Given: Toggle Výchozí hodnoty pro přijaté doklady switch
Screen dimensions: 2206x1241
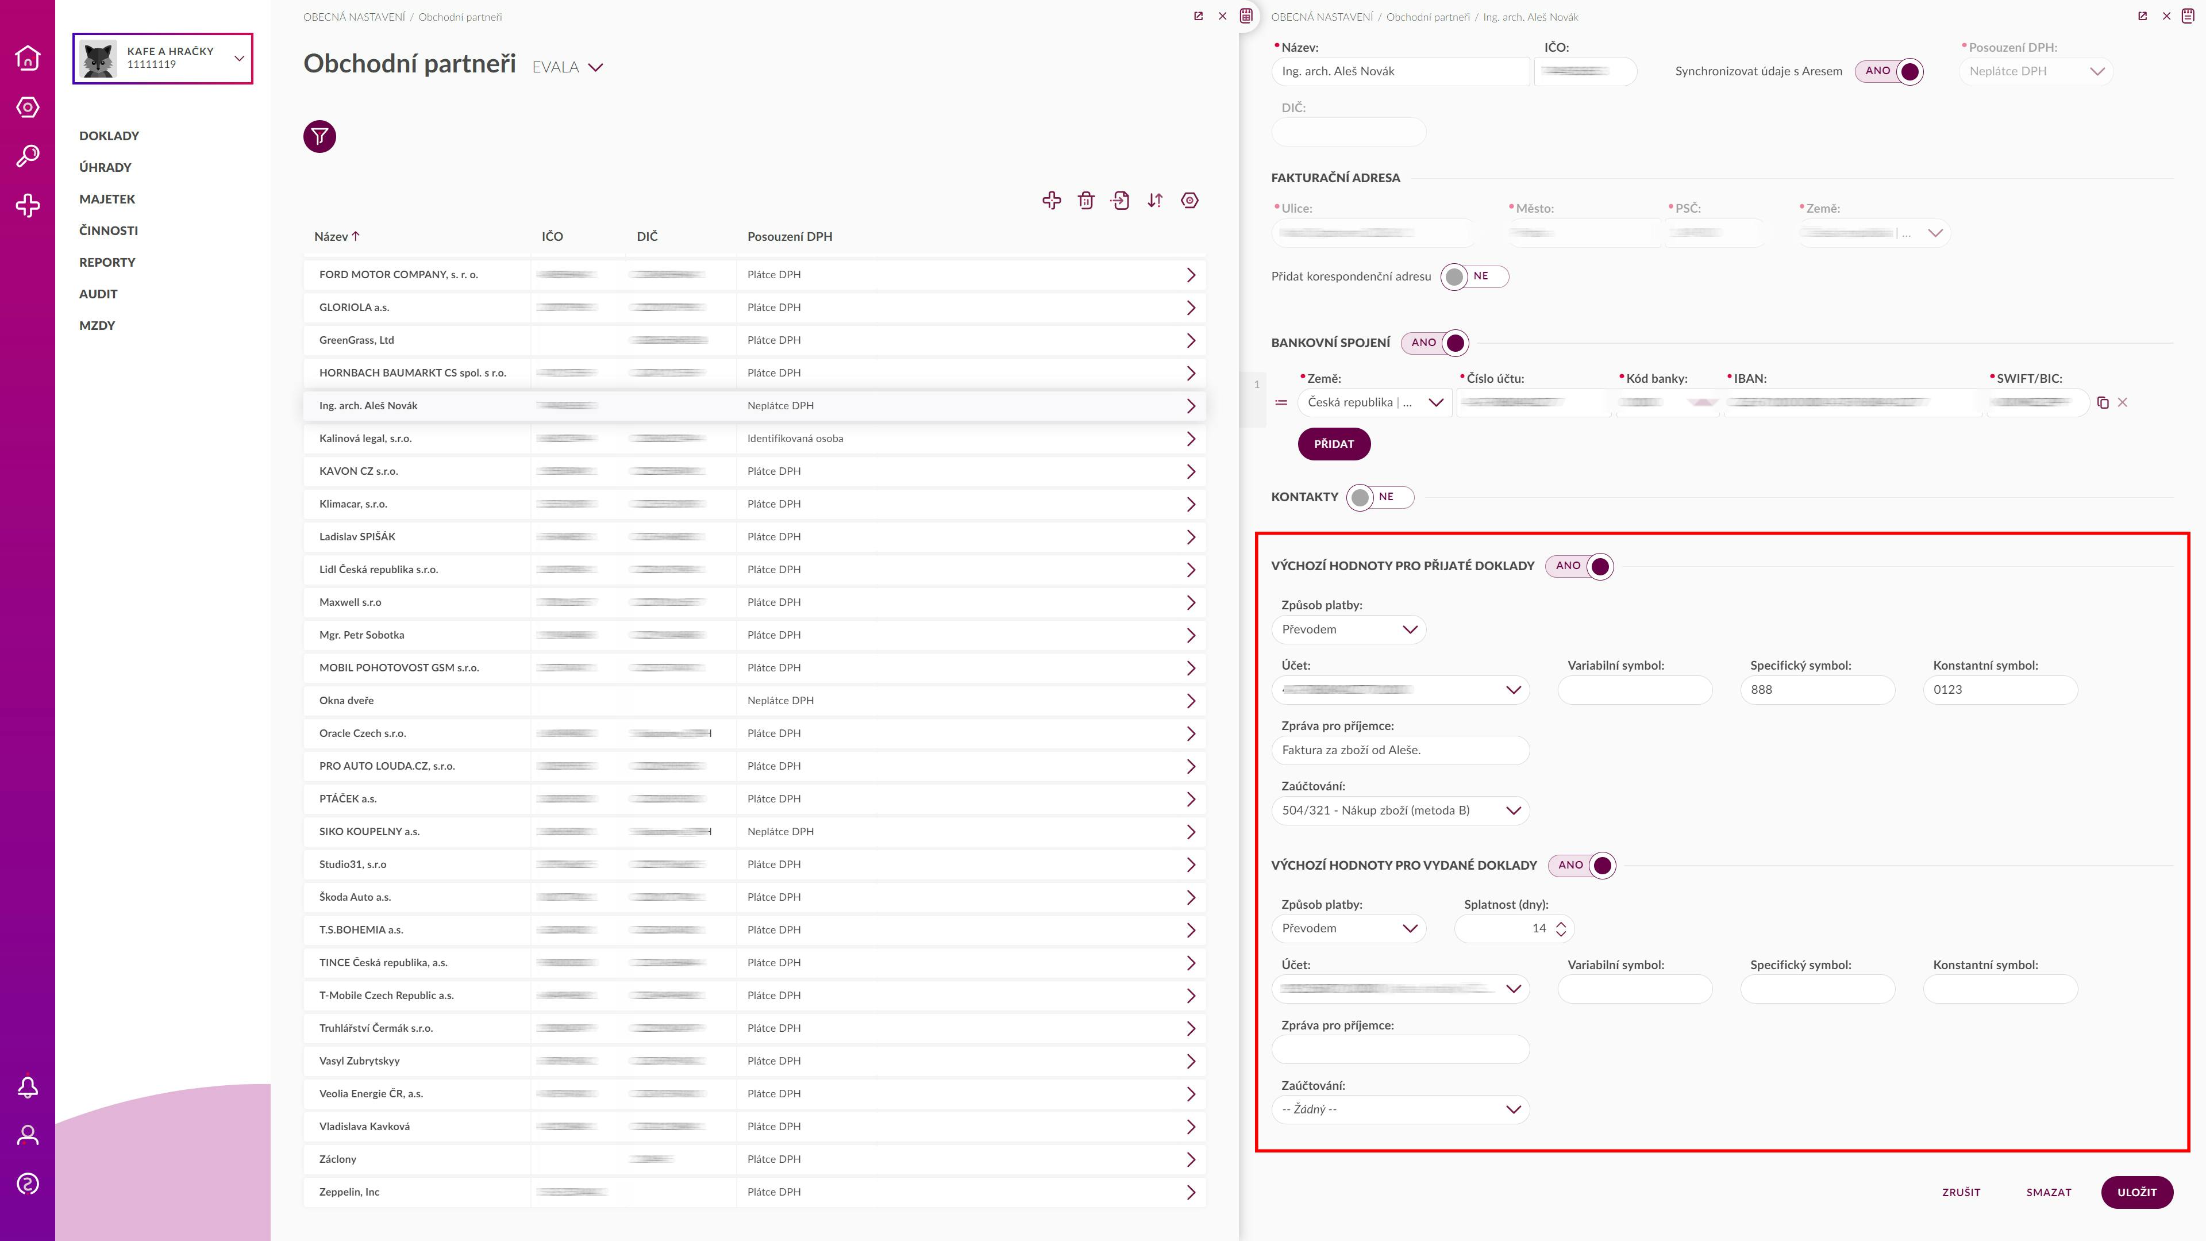Looking at the screenshot, I should (1579, 566).
